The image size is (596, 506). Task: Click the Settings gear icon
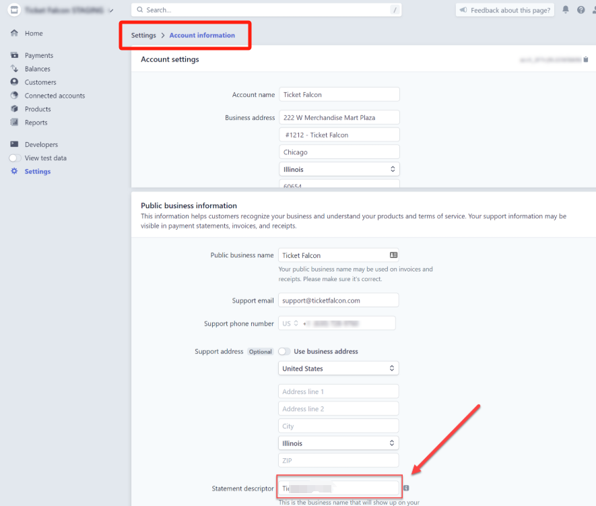coord(14,171)
